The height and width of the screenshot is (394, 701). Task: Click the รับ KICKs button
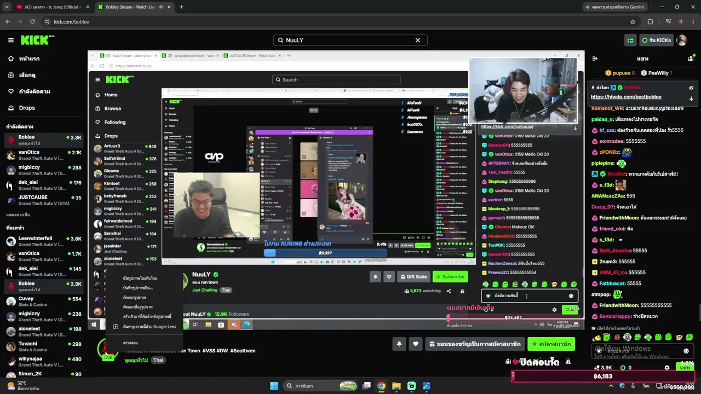coord(656,40)
